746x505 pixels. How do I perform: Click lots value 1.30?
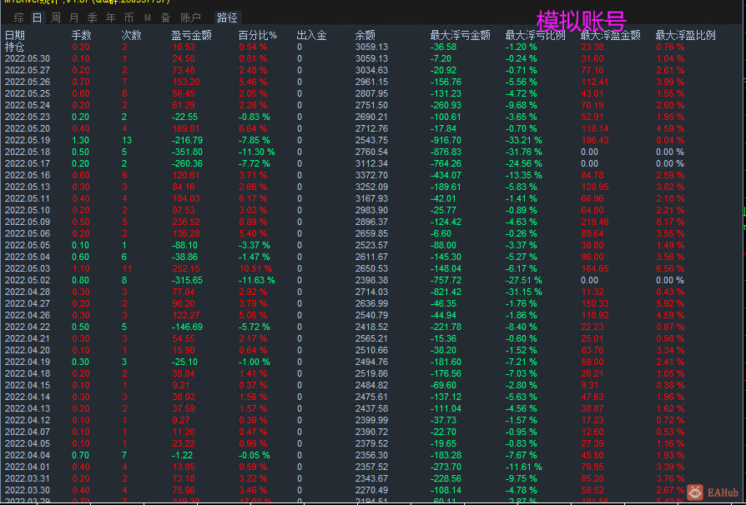click(80, 140)
